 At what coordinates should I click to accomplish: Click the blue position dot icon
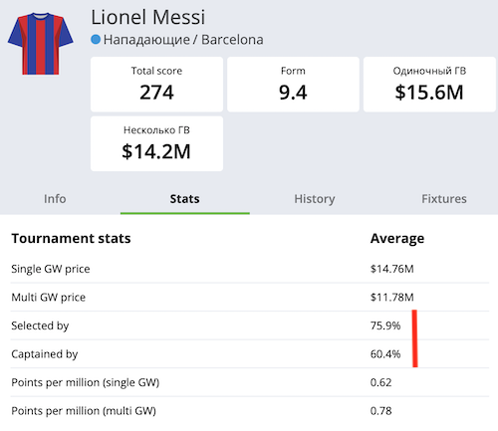(96, 40)
